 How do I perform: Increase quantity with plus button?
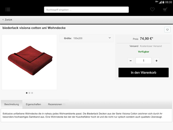156,61
